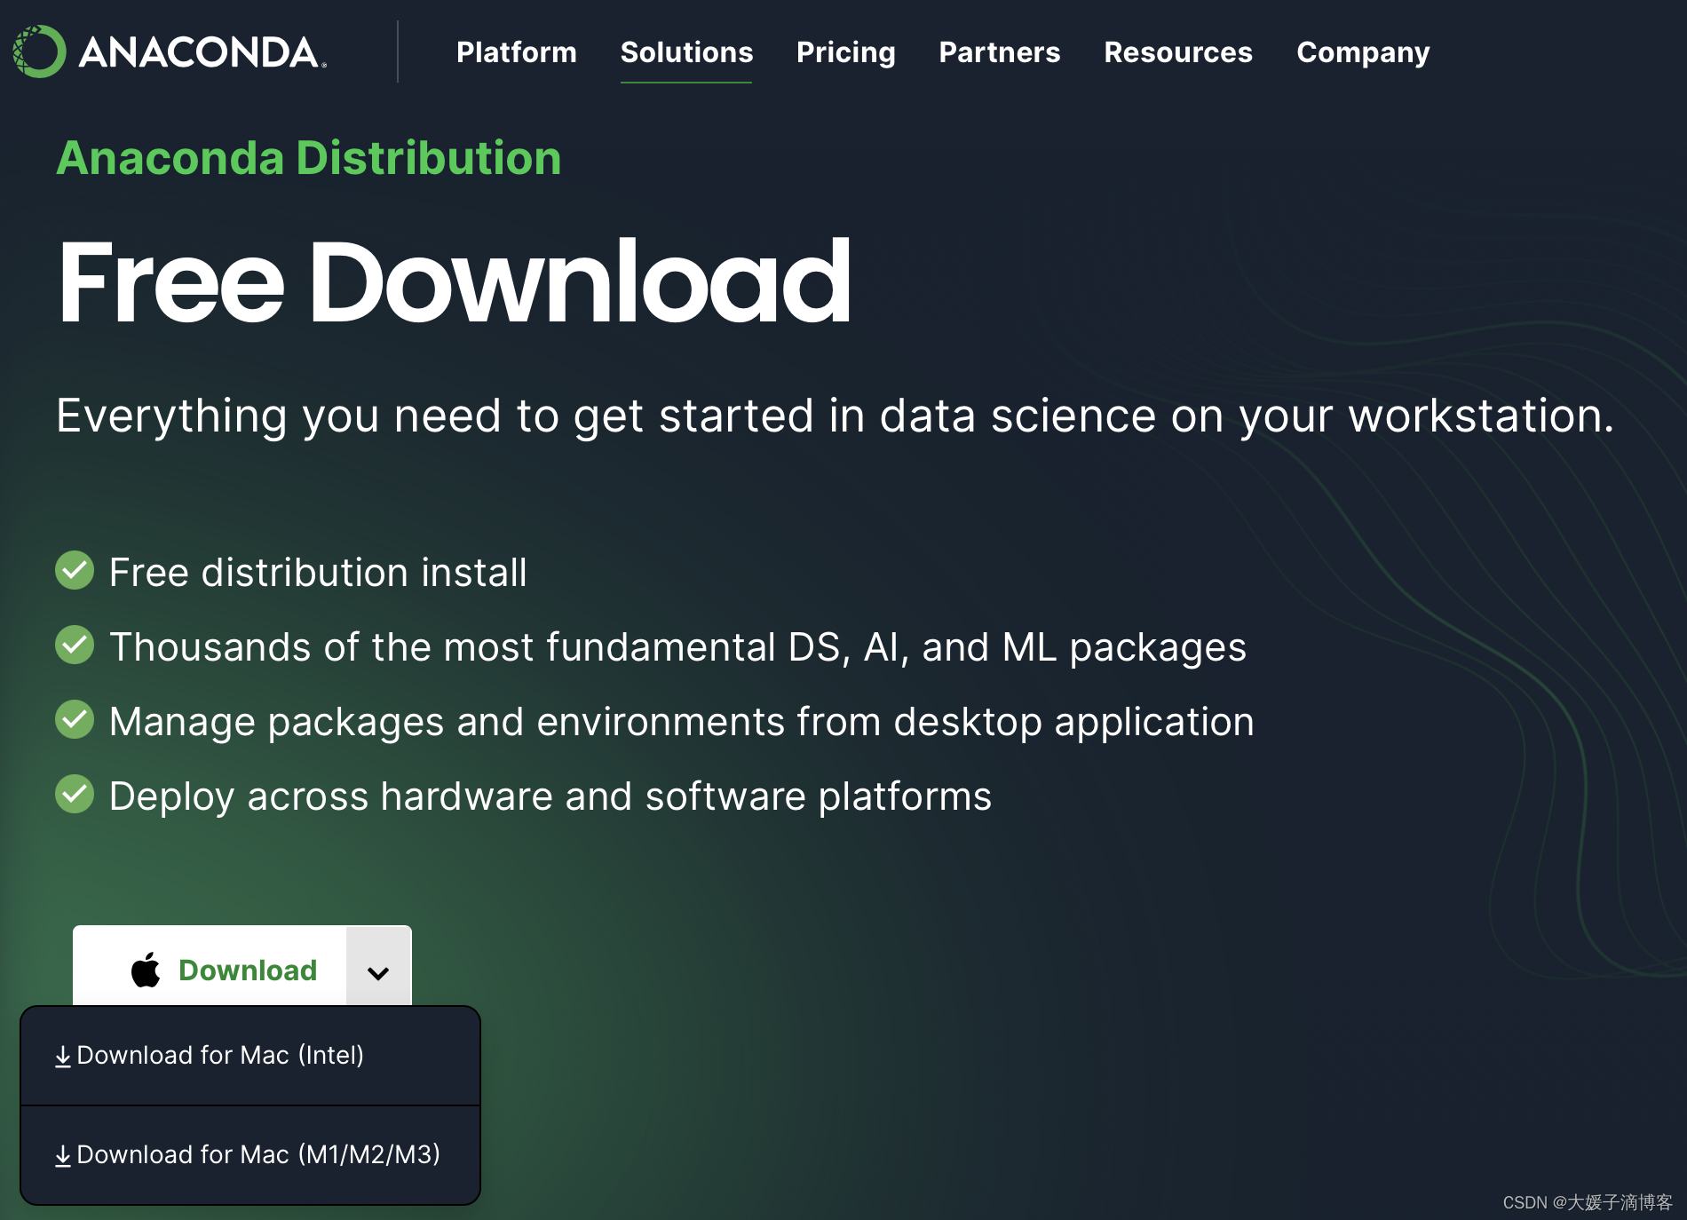Click 'Deploy across hardware and software platforms' text

(x=550, y=796)
